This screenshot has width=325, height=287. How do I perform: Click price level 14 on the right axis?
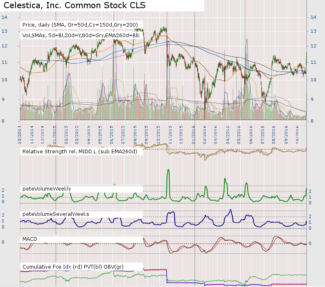[x=313, y=17]
